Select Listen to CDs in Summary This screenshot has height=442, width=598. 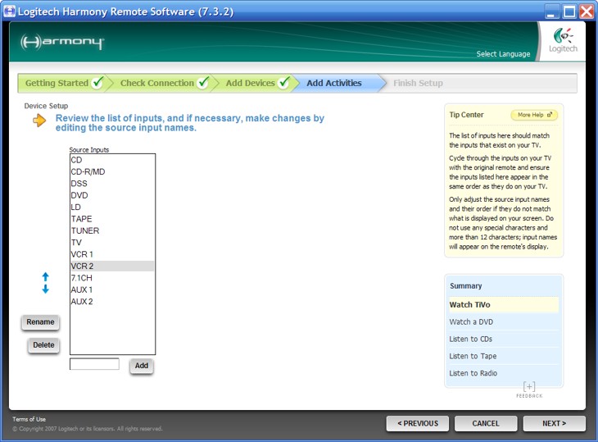point(504,339)
